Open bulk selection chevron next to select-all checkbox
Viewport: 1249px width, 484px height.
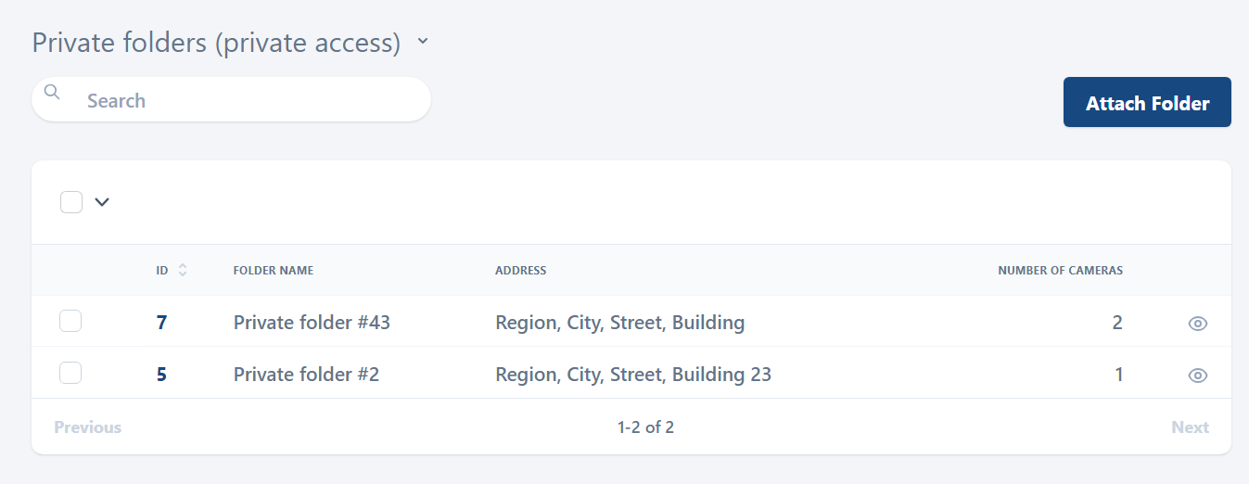coord(102,202)
